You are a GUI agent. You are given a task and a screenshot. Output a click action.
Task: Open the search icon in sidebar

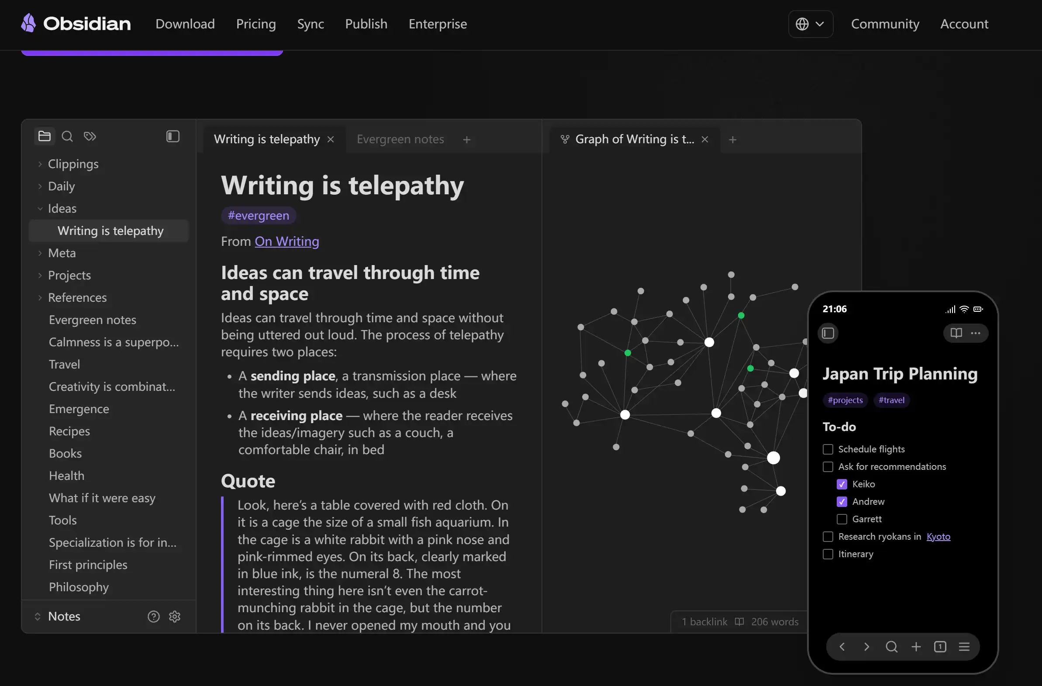point(67,136)
